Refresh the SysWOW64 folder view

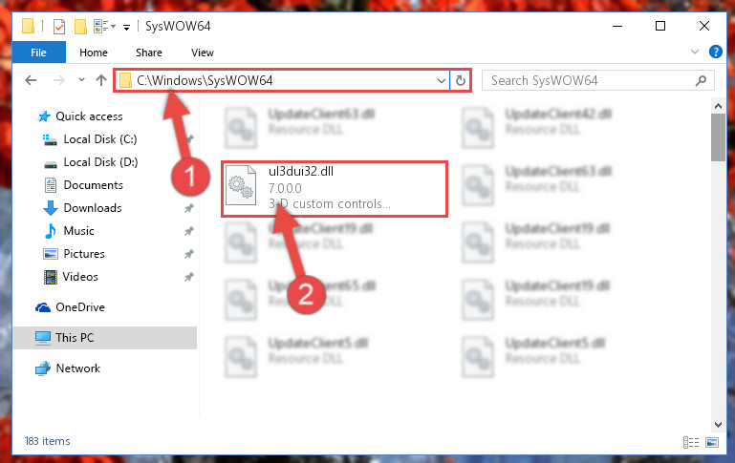click(x=461, y=80)
